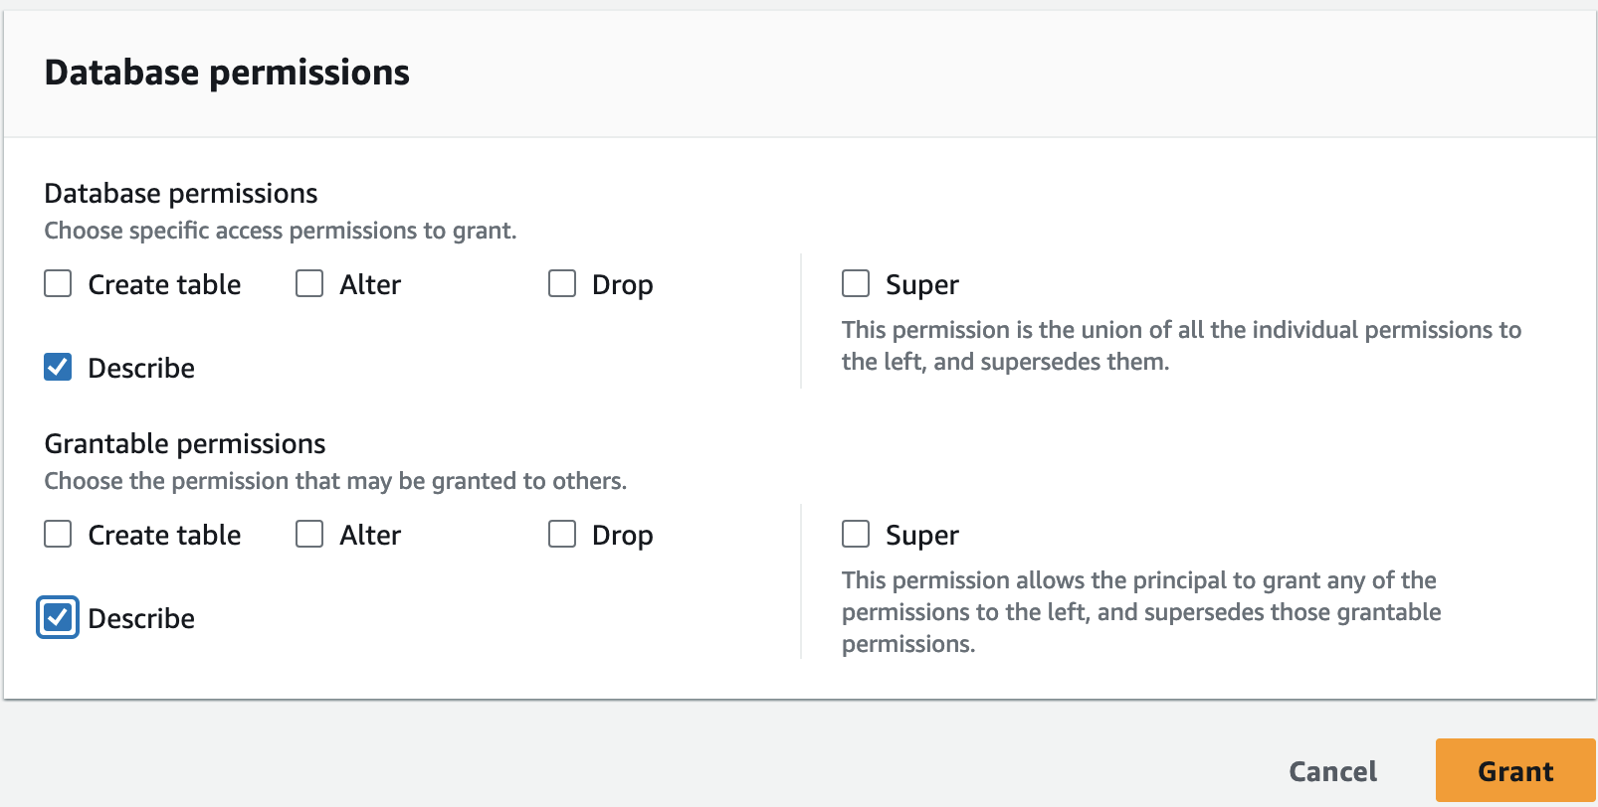Check the Super database permission
1598x807 pixels.
856,283
